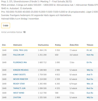Open KINGEN MEARAS horse link
The image size is (98, 101).
pyautogui.click(x=21, y=70)
